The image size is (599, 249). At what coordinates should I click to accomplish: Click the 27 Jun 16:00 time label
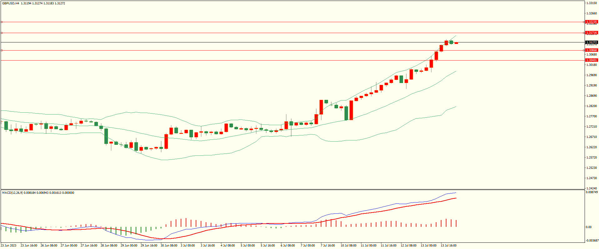click(89, 246)
